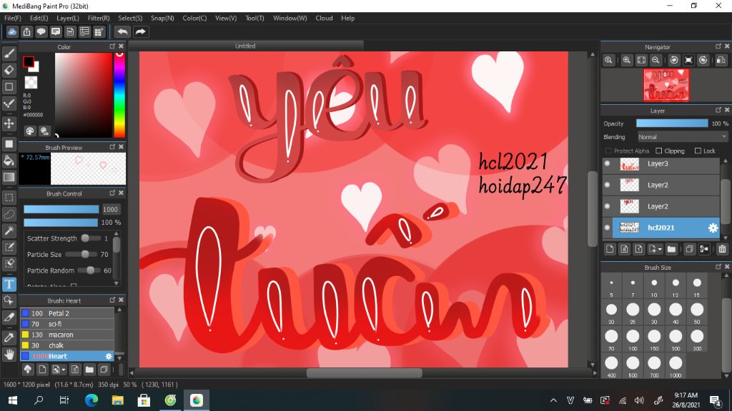This screenshot has width=732, height=411.
Task: Toggle visibility of Layer3
Action: pyautogui.click(x=607, y=163)
